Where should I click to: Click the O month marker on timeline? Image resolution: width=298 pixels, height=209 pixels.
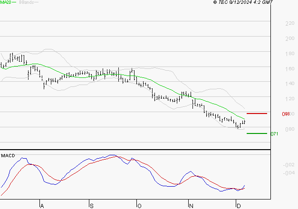pyautogui.click(x=140, y=206)
